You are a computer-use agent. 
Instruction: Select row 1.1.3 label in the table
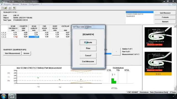4,37
